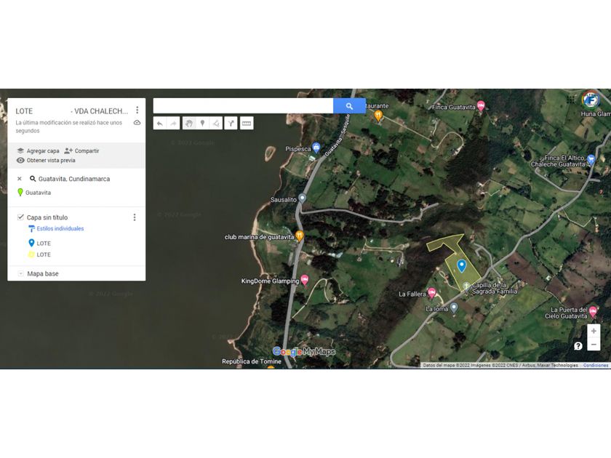Click the undo arrow in the toolbar
The height and width of the screenshot is (458, 611).
(x=160, y=124)
